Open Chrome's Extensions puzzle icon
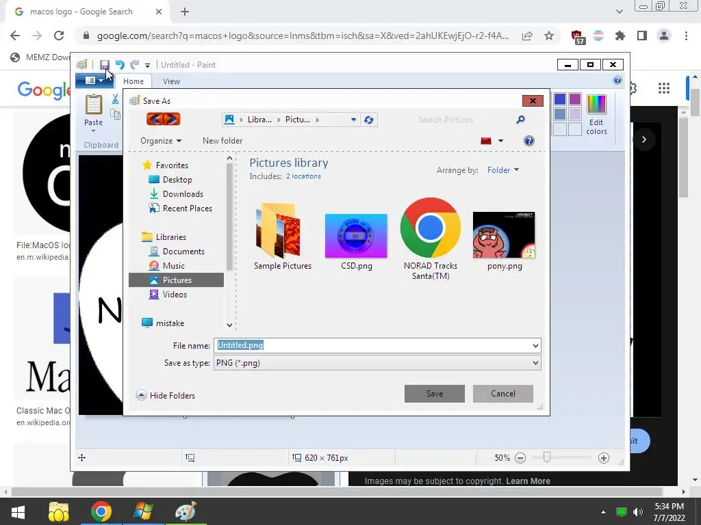 (620, 36)
